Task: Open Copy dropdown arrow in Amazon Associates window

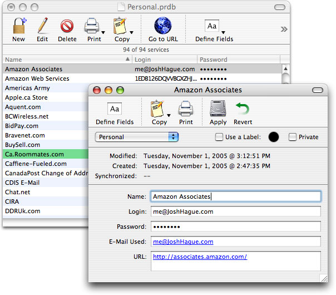Action: coord(169,115)
